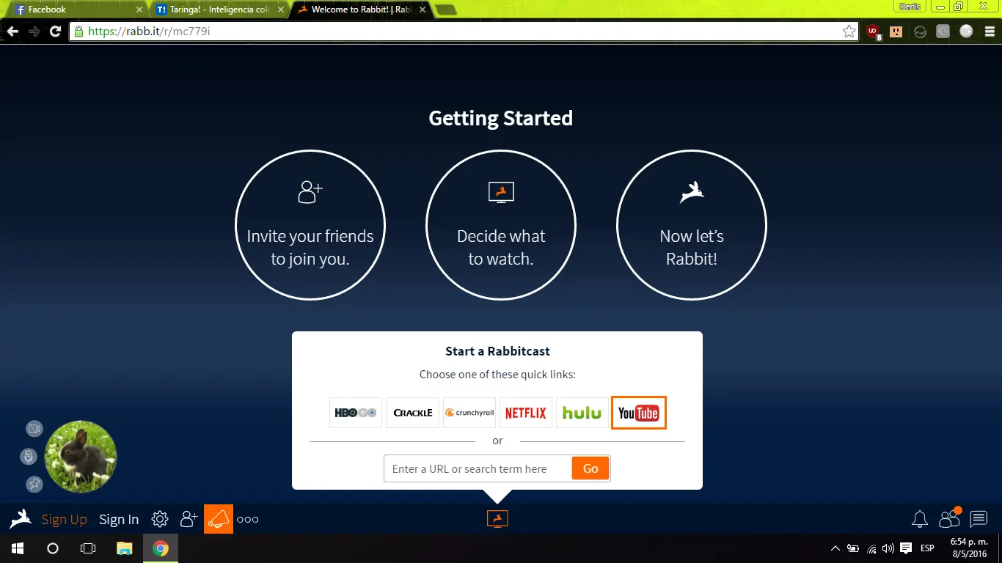The width and height of the screenshot is (1002, 563).
Task: Switch to the Facebook tab
Action: (77, 10)
